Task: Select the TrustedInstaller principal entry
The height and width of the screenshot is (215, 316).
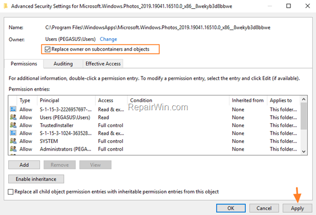Action: tap(57, 126)
